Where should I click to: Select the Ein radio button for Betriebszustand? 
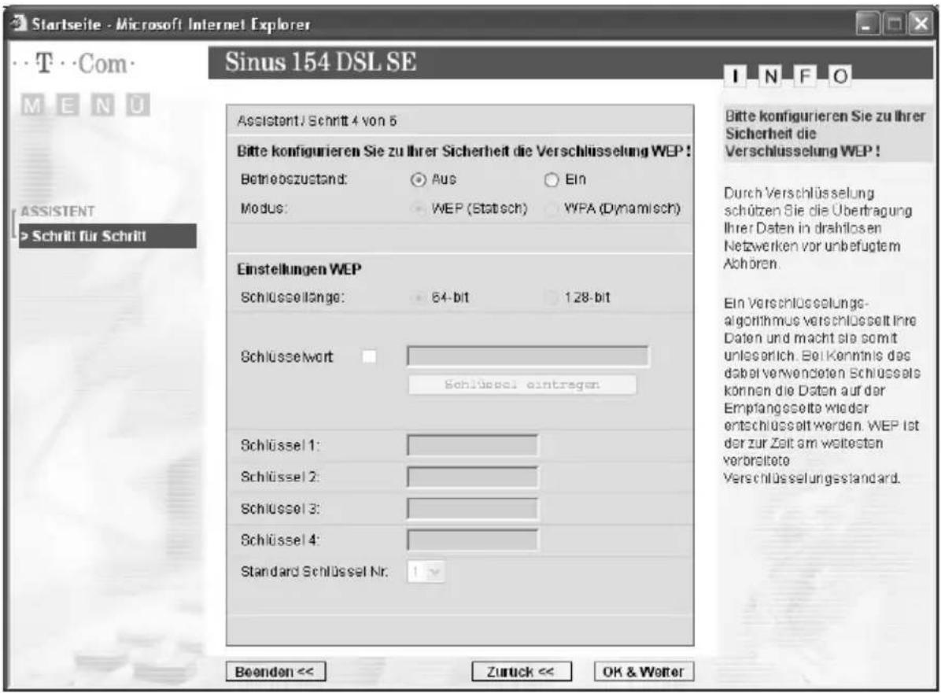[551, 180]
